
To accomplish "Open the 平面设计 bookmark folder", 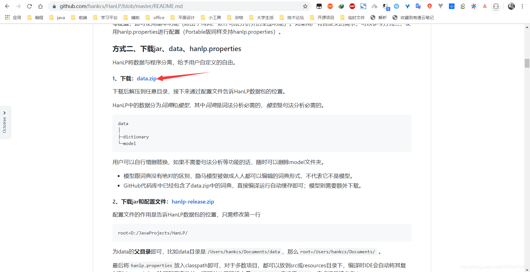I will pyautogui.click(x=183, y=17).
